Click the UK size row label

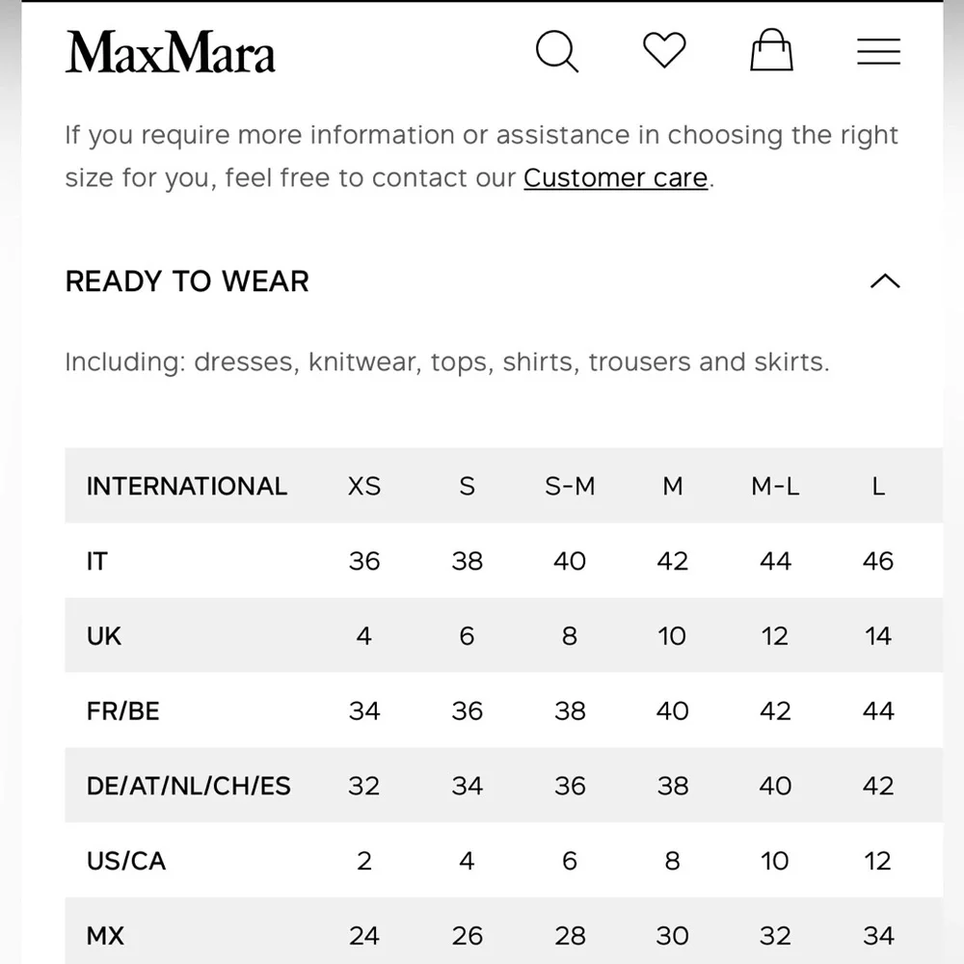[103, 636]
